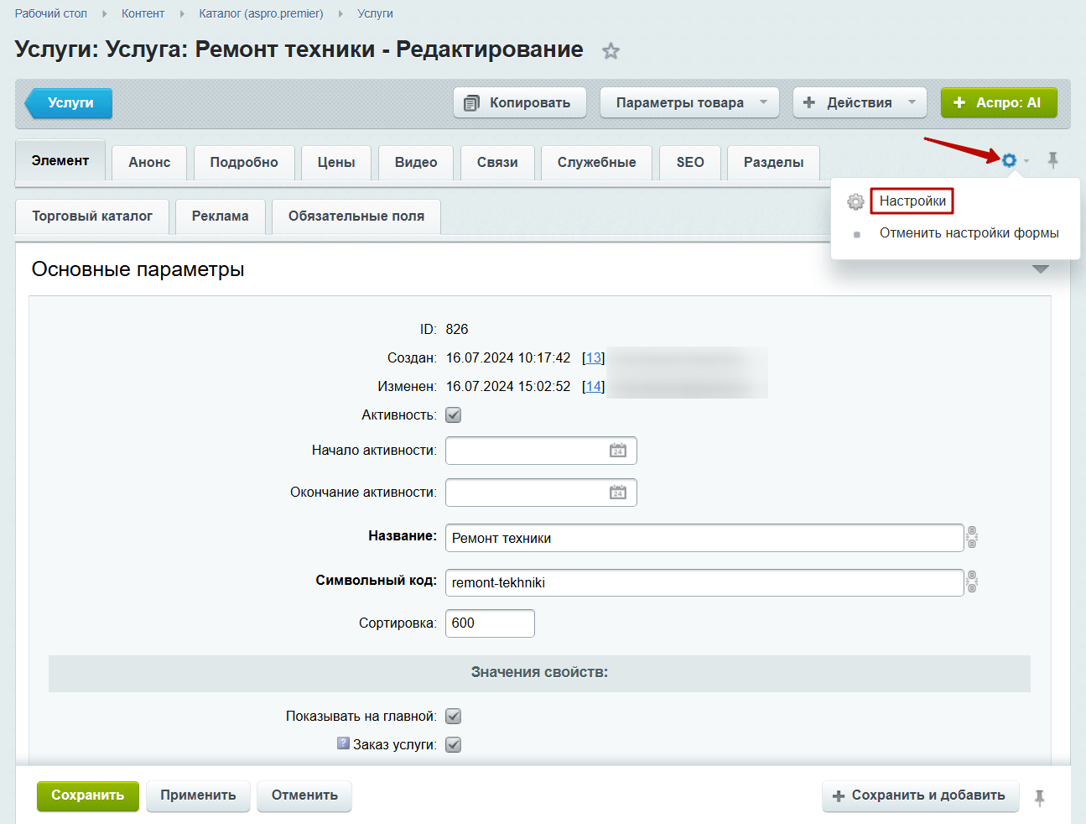
Task: Click the pin icon beside the tabs
Action: tap(1052, 159)
